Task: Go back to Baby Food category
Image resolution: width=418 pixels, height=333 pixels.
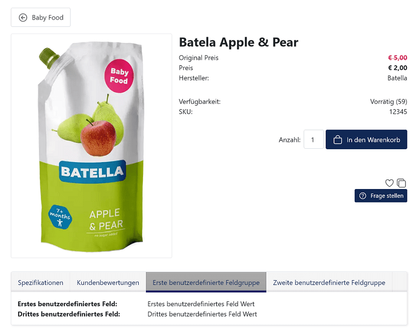Action: coord(41,17)
